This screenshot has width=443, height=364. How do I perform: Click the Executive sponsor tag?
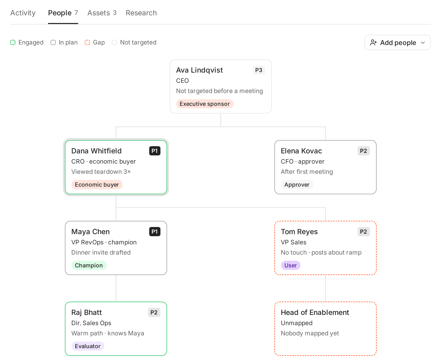point(205,104)
